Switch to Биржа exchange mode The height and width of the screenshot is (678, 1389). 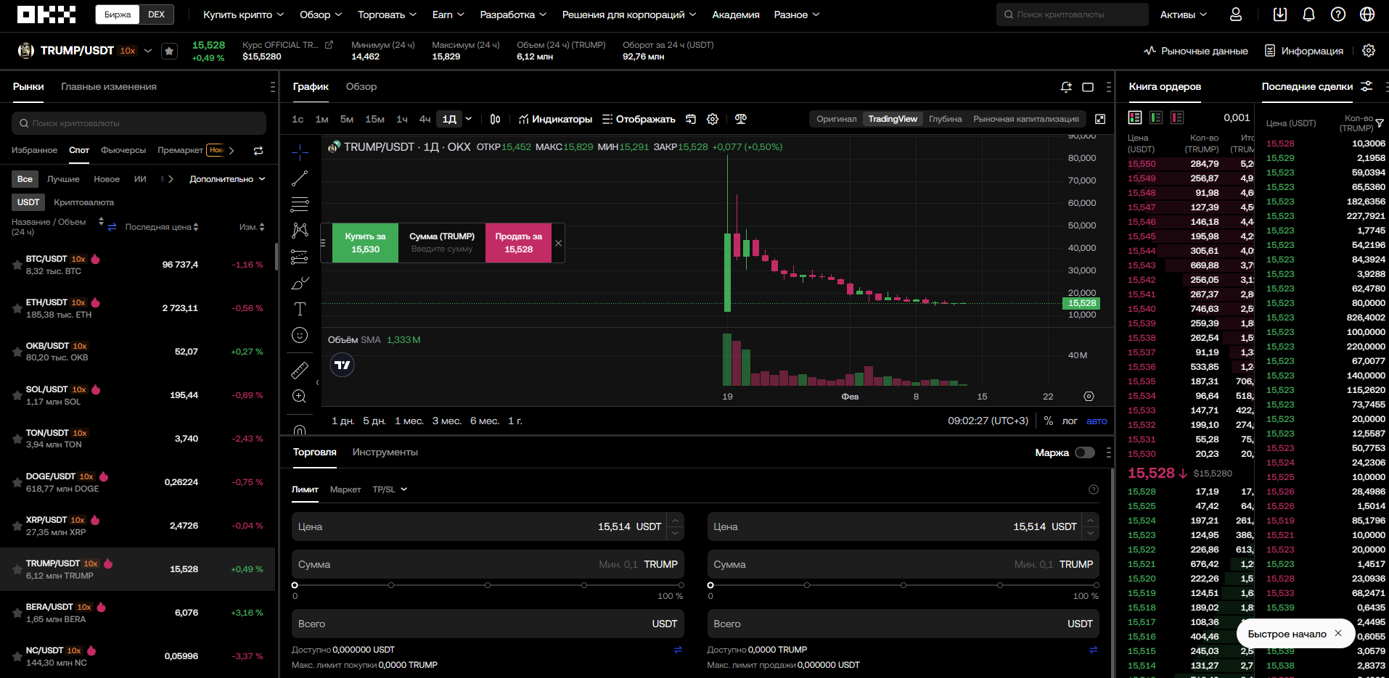pos(118,15)
